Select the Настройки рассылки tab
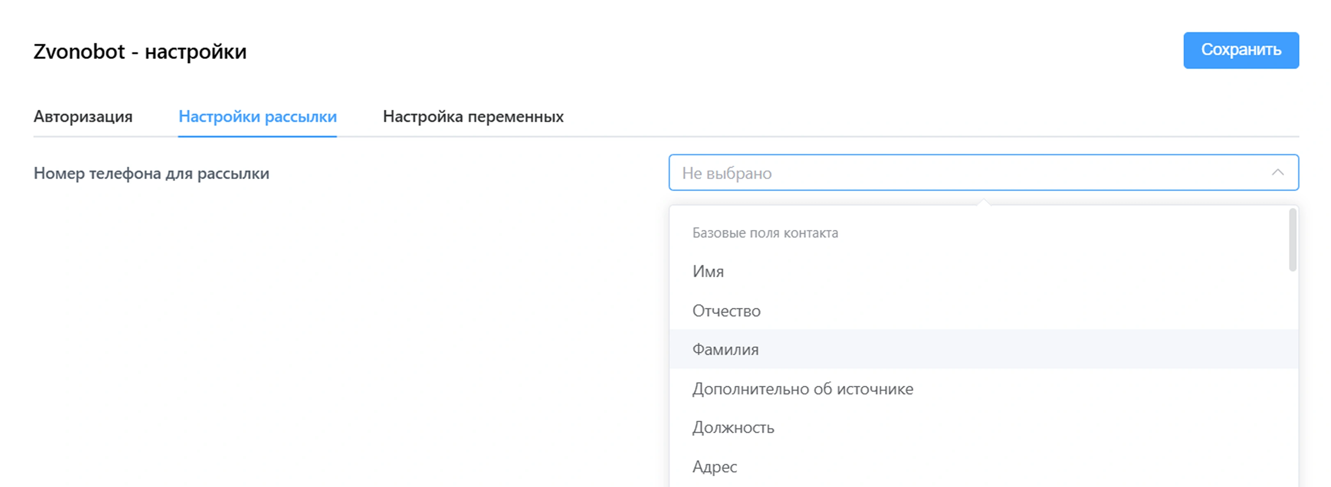Image resolution: width=1331 pixels, height=487 pixels. [257, 117]
